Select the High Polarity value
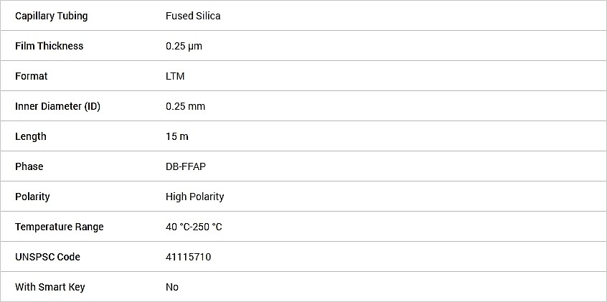The height and width of the screenshot is (302, 607). (194, 197)
